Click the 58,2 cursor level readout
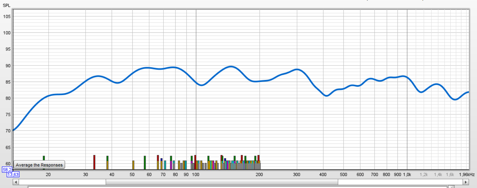 (x=7, y=170)
